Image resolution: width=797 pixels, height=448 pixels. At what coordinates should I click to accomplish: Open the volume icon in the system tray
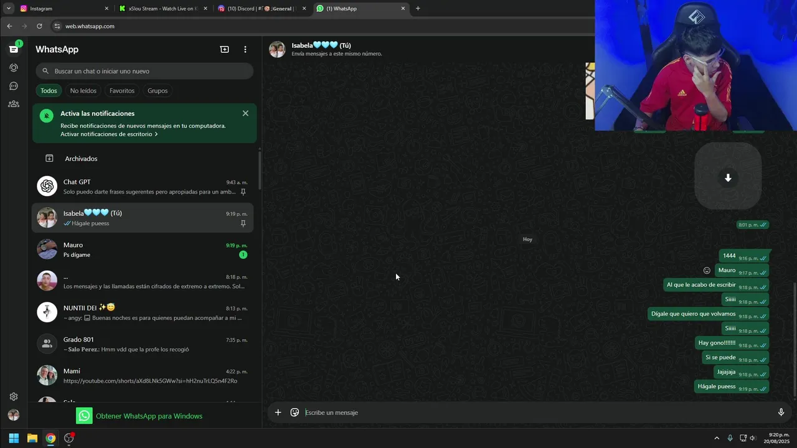(x=752, y=438)
